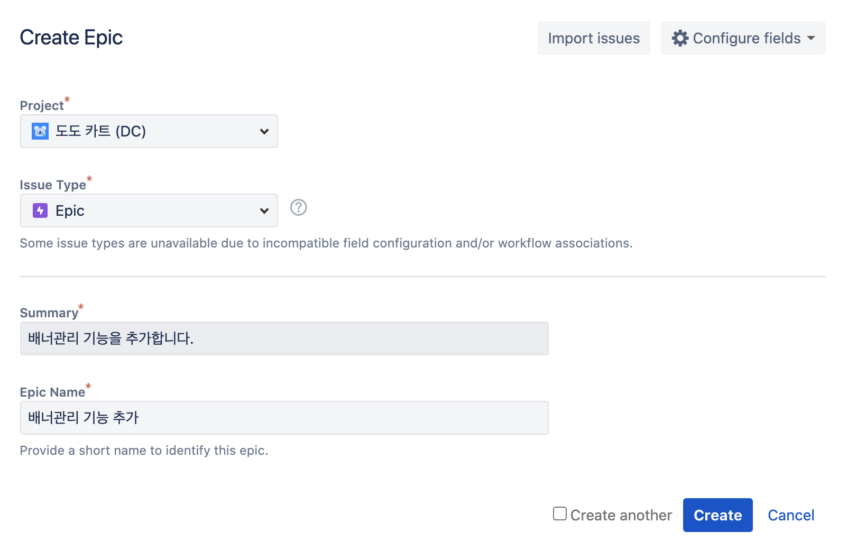Click the Cancel link
This screenshot has height=550, width=847.
pos(791,515)
